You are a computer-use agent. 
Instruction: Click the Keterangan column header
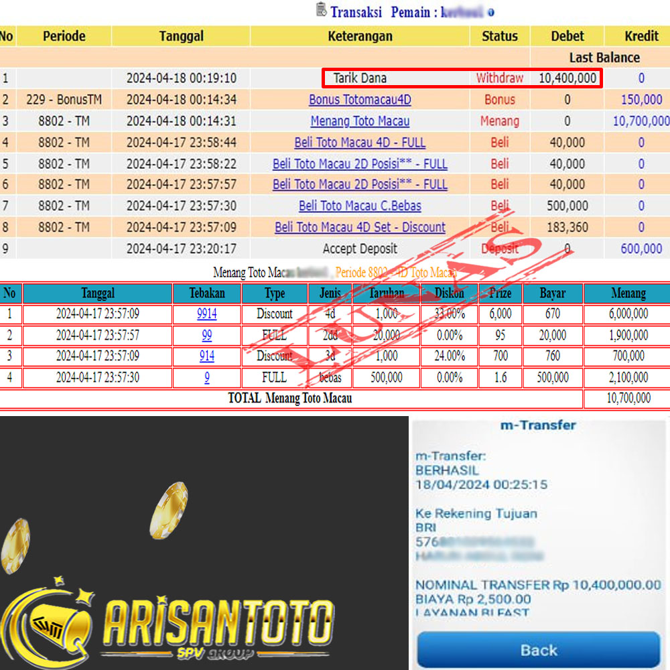tap(360, 36)
